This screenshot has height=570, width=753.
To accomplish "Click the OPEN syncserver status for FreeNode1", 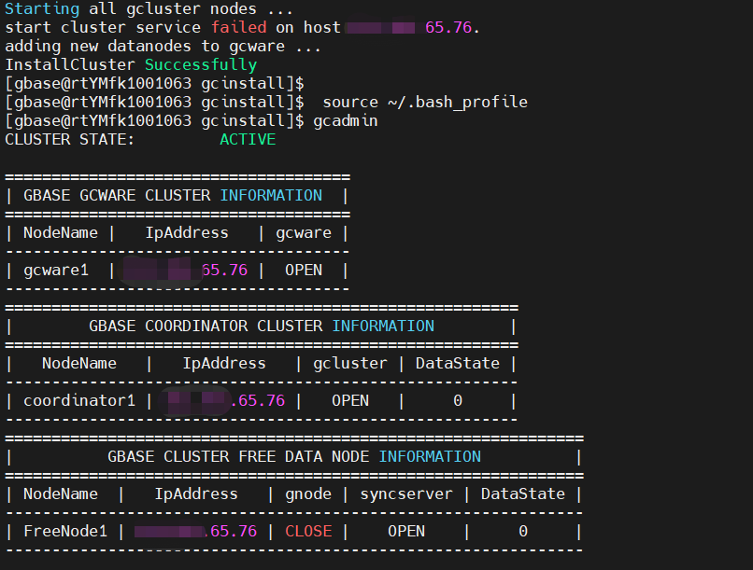I will 406,532.
